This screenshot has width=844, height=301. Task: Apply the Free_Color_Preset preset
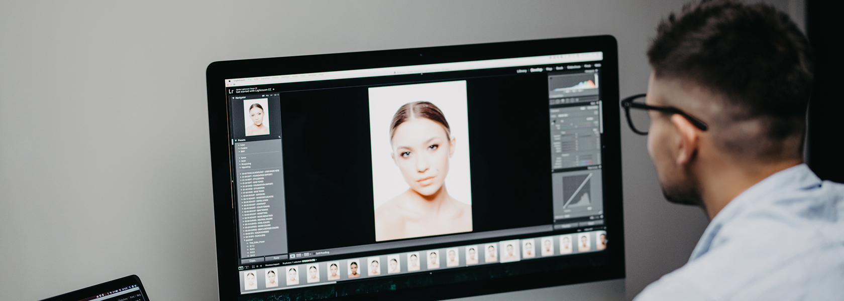coord(256,242)
